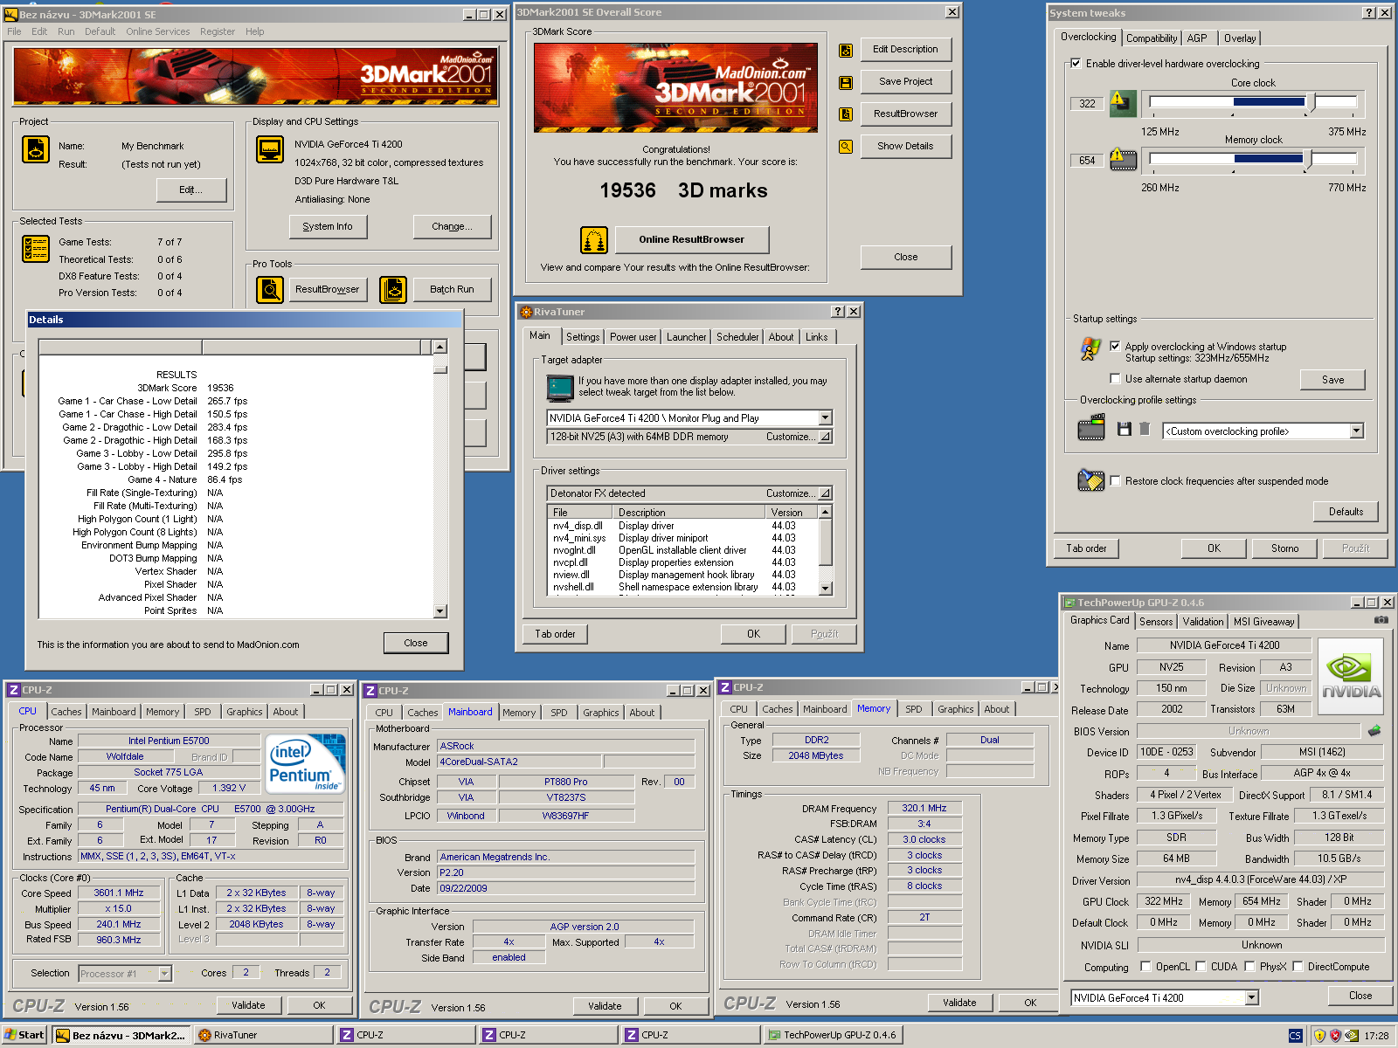Delete overclocking profile with trash icon

coord(1145,429)
